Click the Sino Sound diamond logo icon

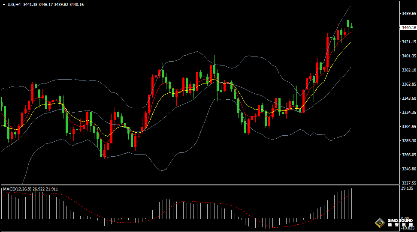coord(379,222)
